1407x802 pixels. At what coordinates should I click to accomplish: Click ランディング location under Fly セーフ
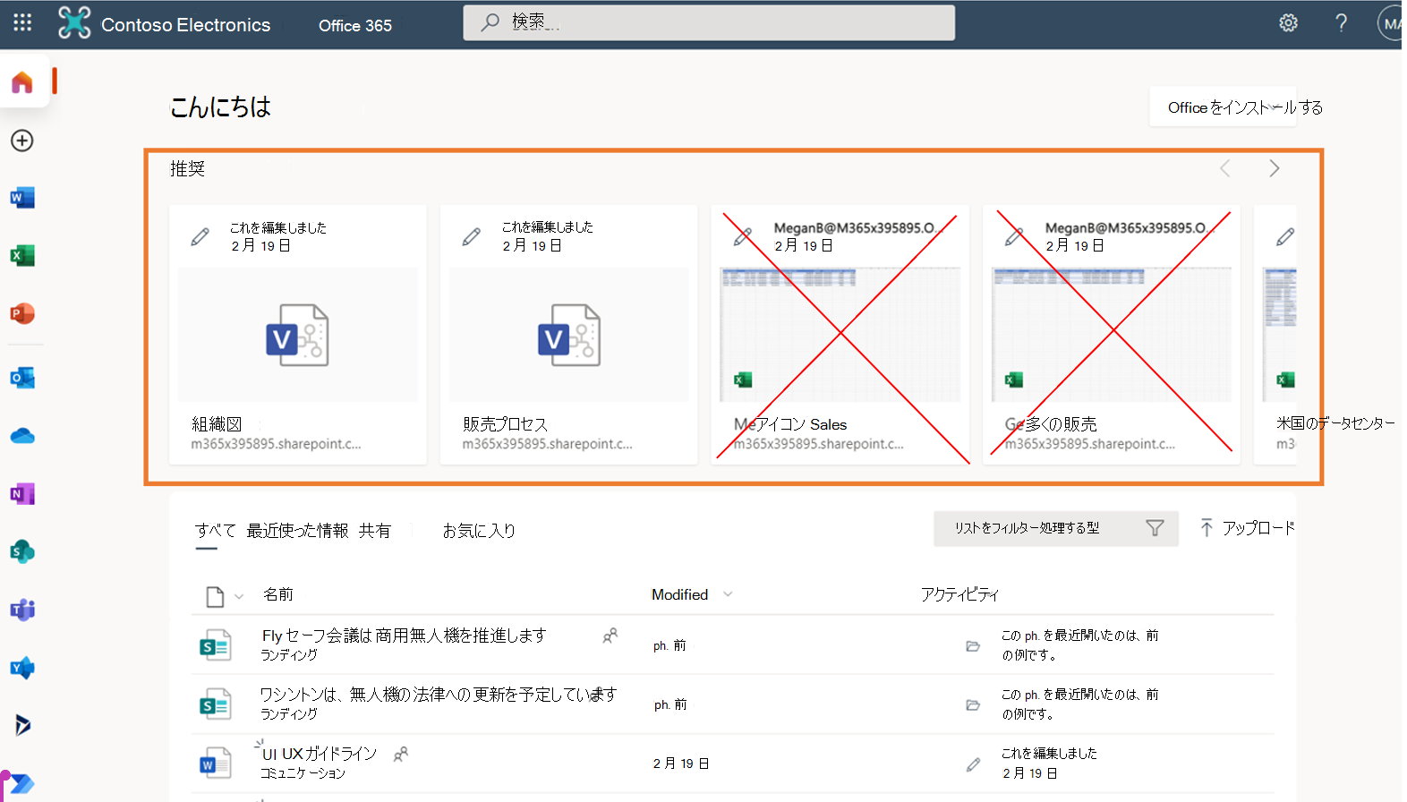289,655
